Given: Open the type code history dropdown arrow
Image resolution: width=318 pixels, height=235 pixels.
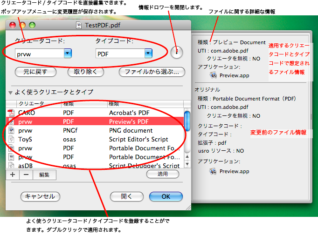Looking at the screenshot, I should pos(148,54).
